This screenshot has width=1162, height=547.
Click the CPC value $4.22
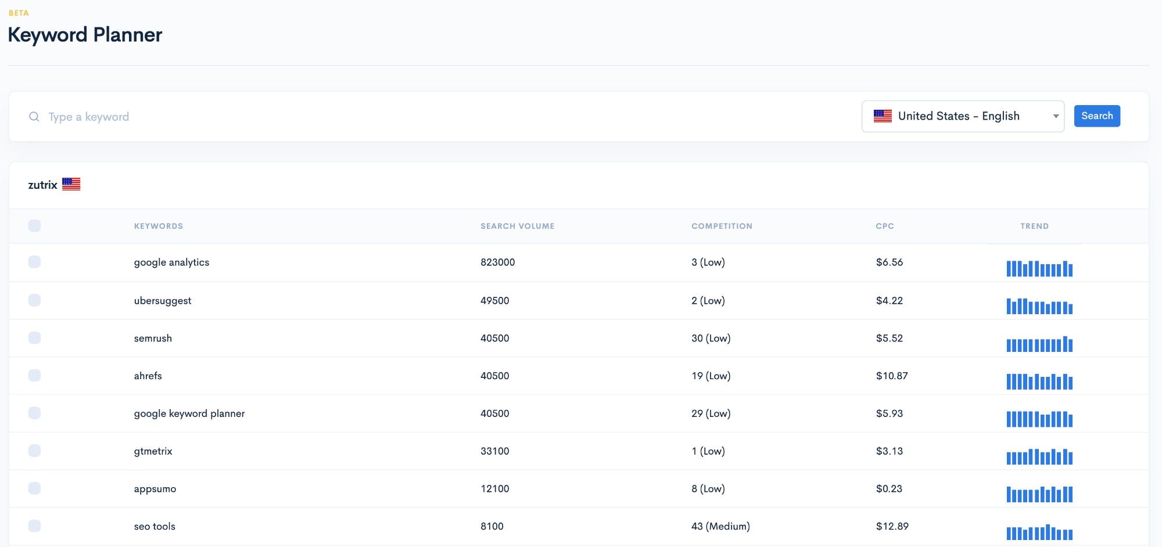click(x=890, y=300)
